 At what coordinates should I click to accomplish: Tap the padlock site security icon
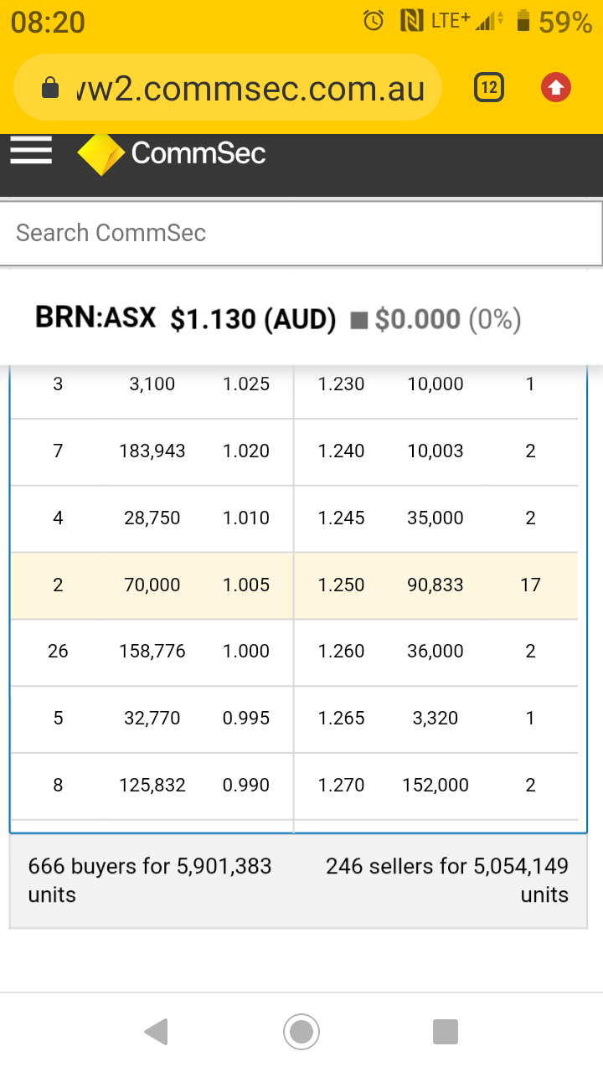pos(50,88)
